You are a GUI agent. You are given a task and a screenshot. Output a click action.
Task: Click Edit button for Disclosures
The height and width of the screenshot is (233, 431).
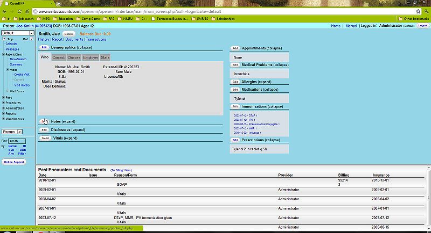44,130
